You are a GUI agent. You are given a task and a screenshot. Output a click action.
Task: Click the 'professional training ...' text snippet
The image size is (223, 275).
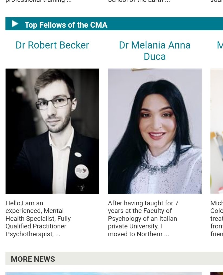tap(38, 1)
